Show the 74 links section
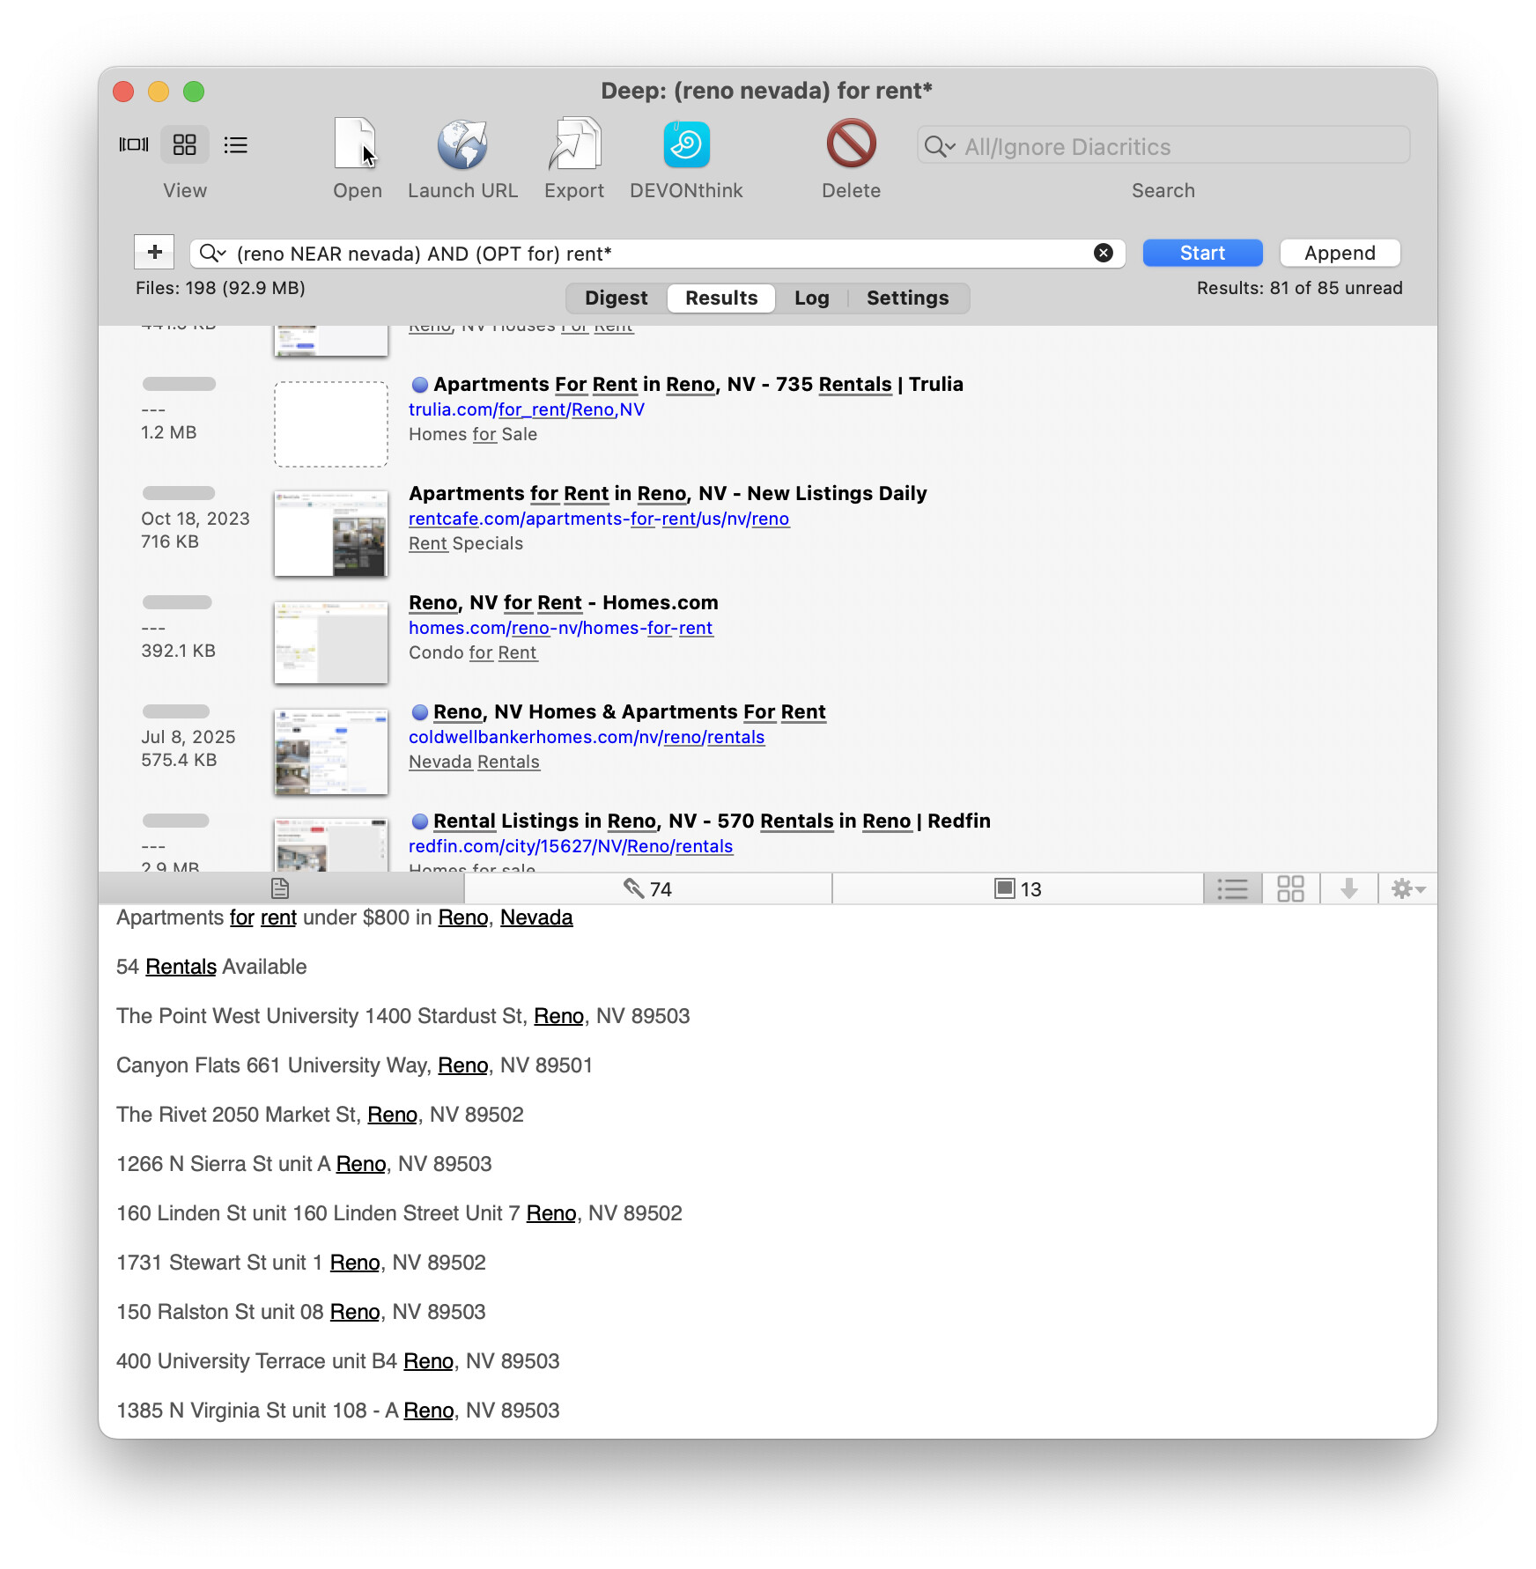Screen dimensions: 1536x1569 pyautogui.click(x=648, y=888)
